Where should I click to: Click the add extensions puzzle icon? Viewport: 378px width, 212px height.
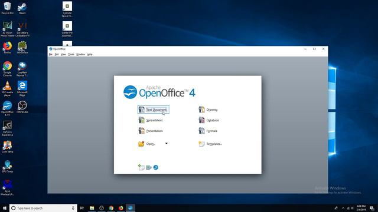pyautogui.click(x=149, y=167)
